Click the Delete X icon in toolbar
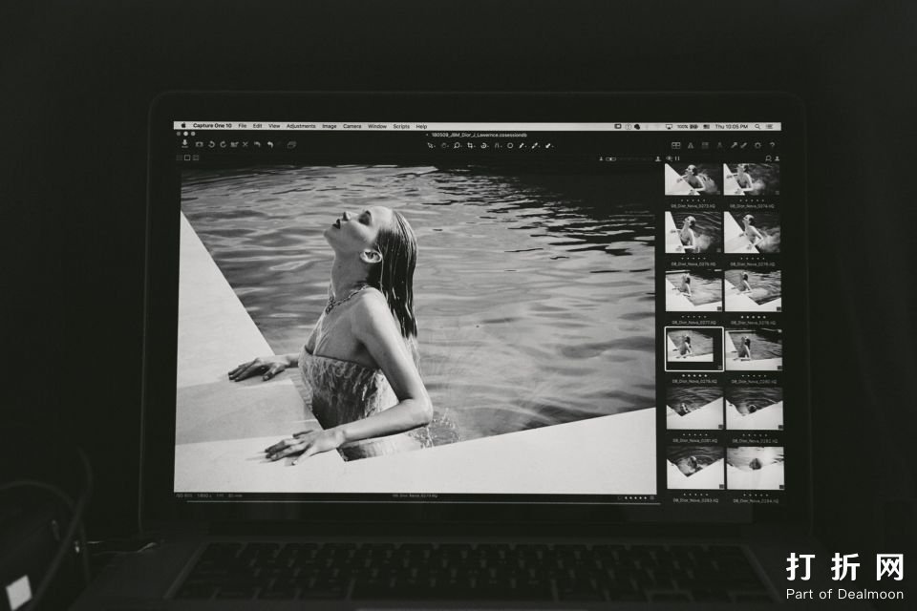The image size is (917, 611). 245,145
